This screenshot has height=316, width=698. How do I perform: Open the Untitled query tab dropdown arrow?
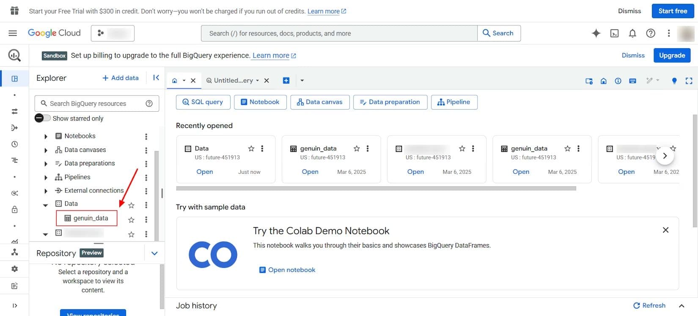257,80
